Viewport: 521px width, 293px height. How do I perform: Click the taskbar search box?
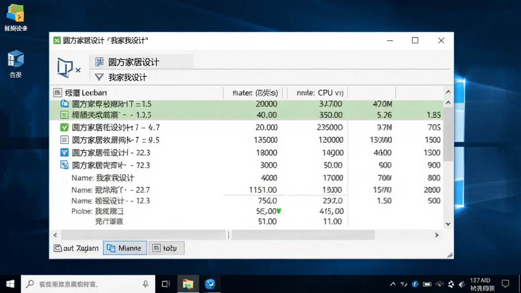pos(88,284)
